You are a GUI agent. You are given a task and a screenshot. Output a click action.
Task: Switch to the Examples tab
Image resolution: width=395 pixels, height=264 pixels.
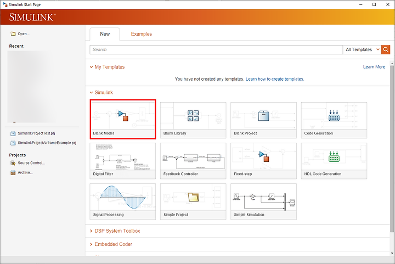pos(142,34)
